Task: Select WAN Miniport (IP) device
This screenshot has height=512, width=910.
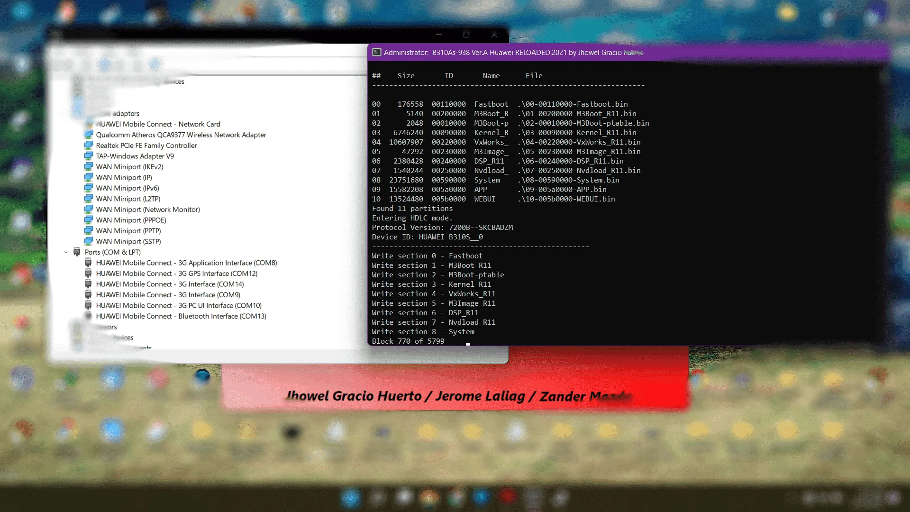Action: tap(124, 177)
